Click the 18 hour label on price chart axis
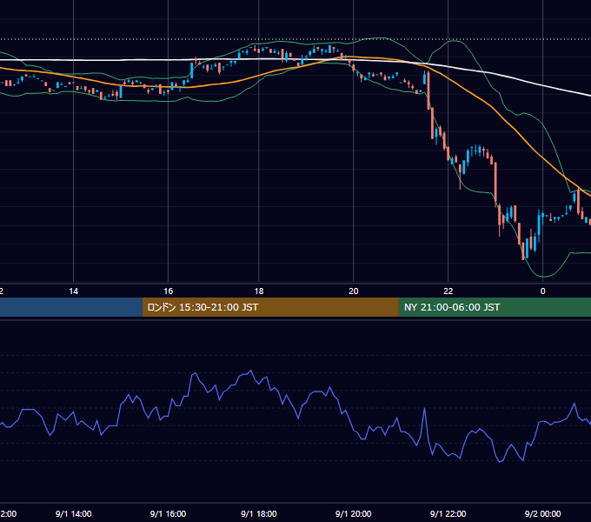 point(259,291)
